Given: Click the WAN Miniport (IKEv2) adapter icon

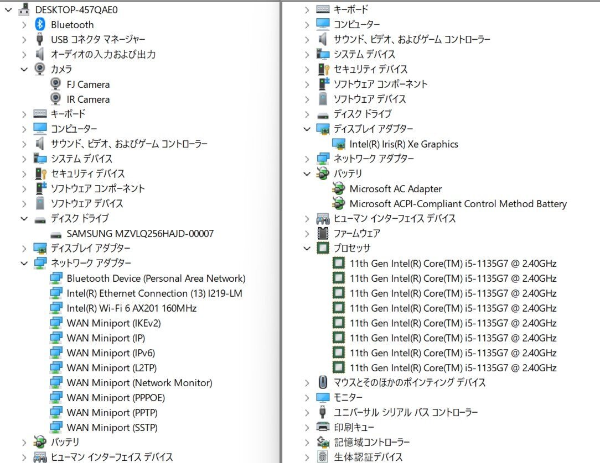Looking at the screenshot, I should click(56, 323).
